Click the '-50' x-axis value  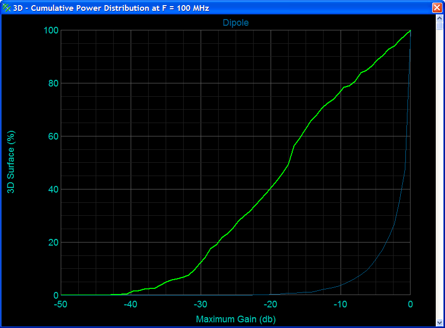[61, 304]
